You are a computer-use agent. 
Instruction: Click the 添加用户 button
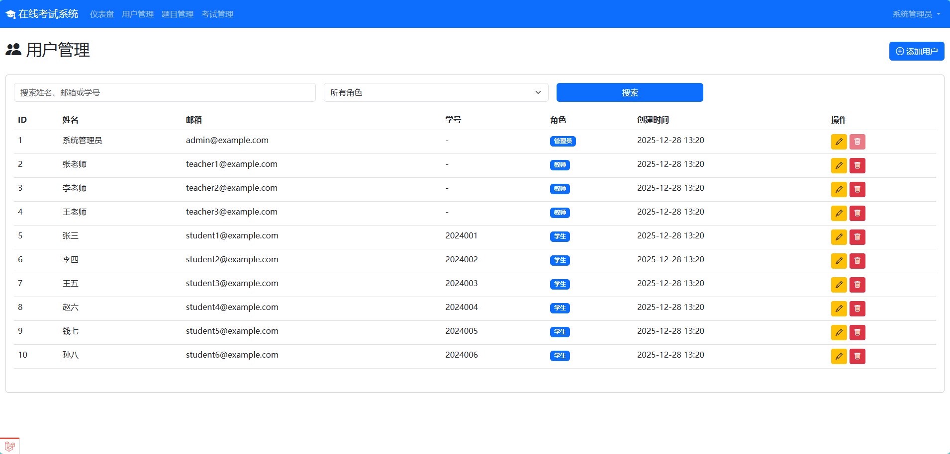tap(916, 51)
